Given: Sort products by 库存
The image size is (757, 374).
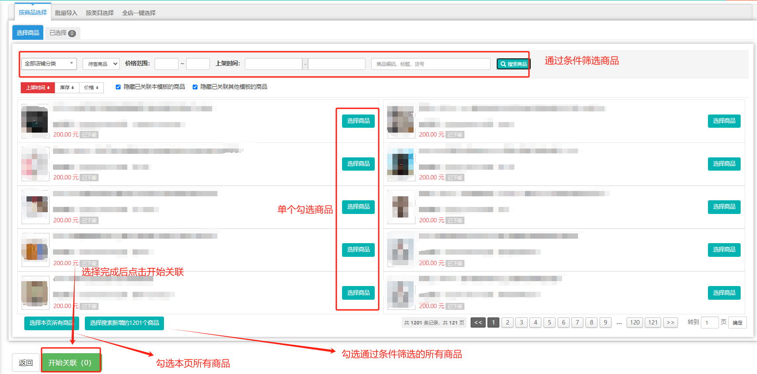Looking at the screenshot, I should click(67, 88).
